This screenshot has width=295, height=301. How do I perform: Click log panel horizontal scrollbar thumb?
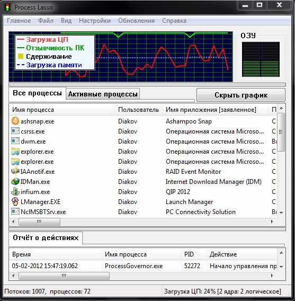64,276
